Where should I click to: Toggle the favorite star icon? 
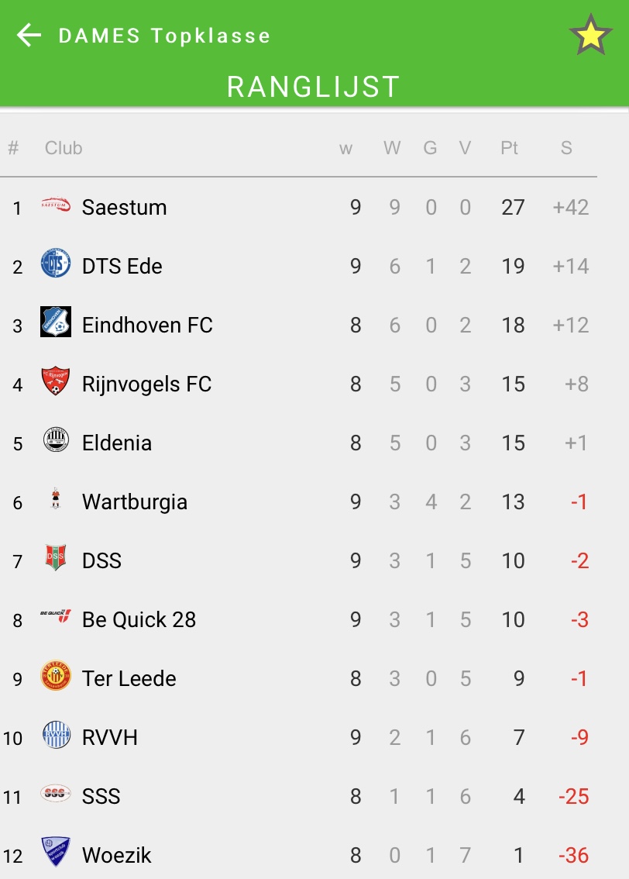[x=590, y=35]
